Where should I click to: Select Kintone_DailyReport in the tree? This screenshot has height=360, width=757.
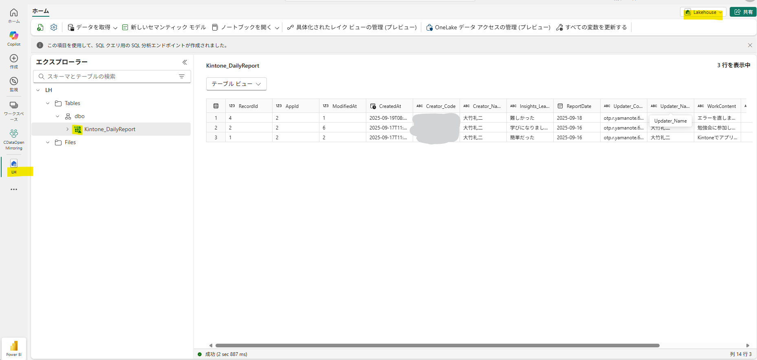110,129
